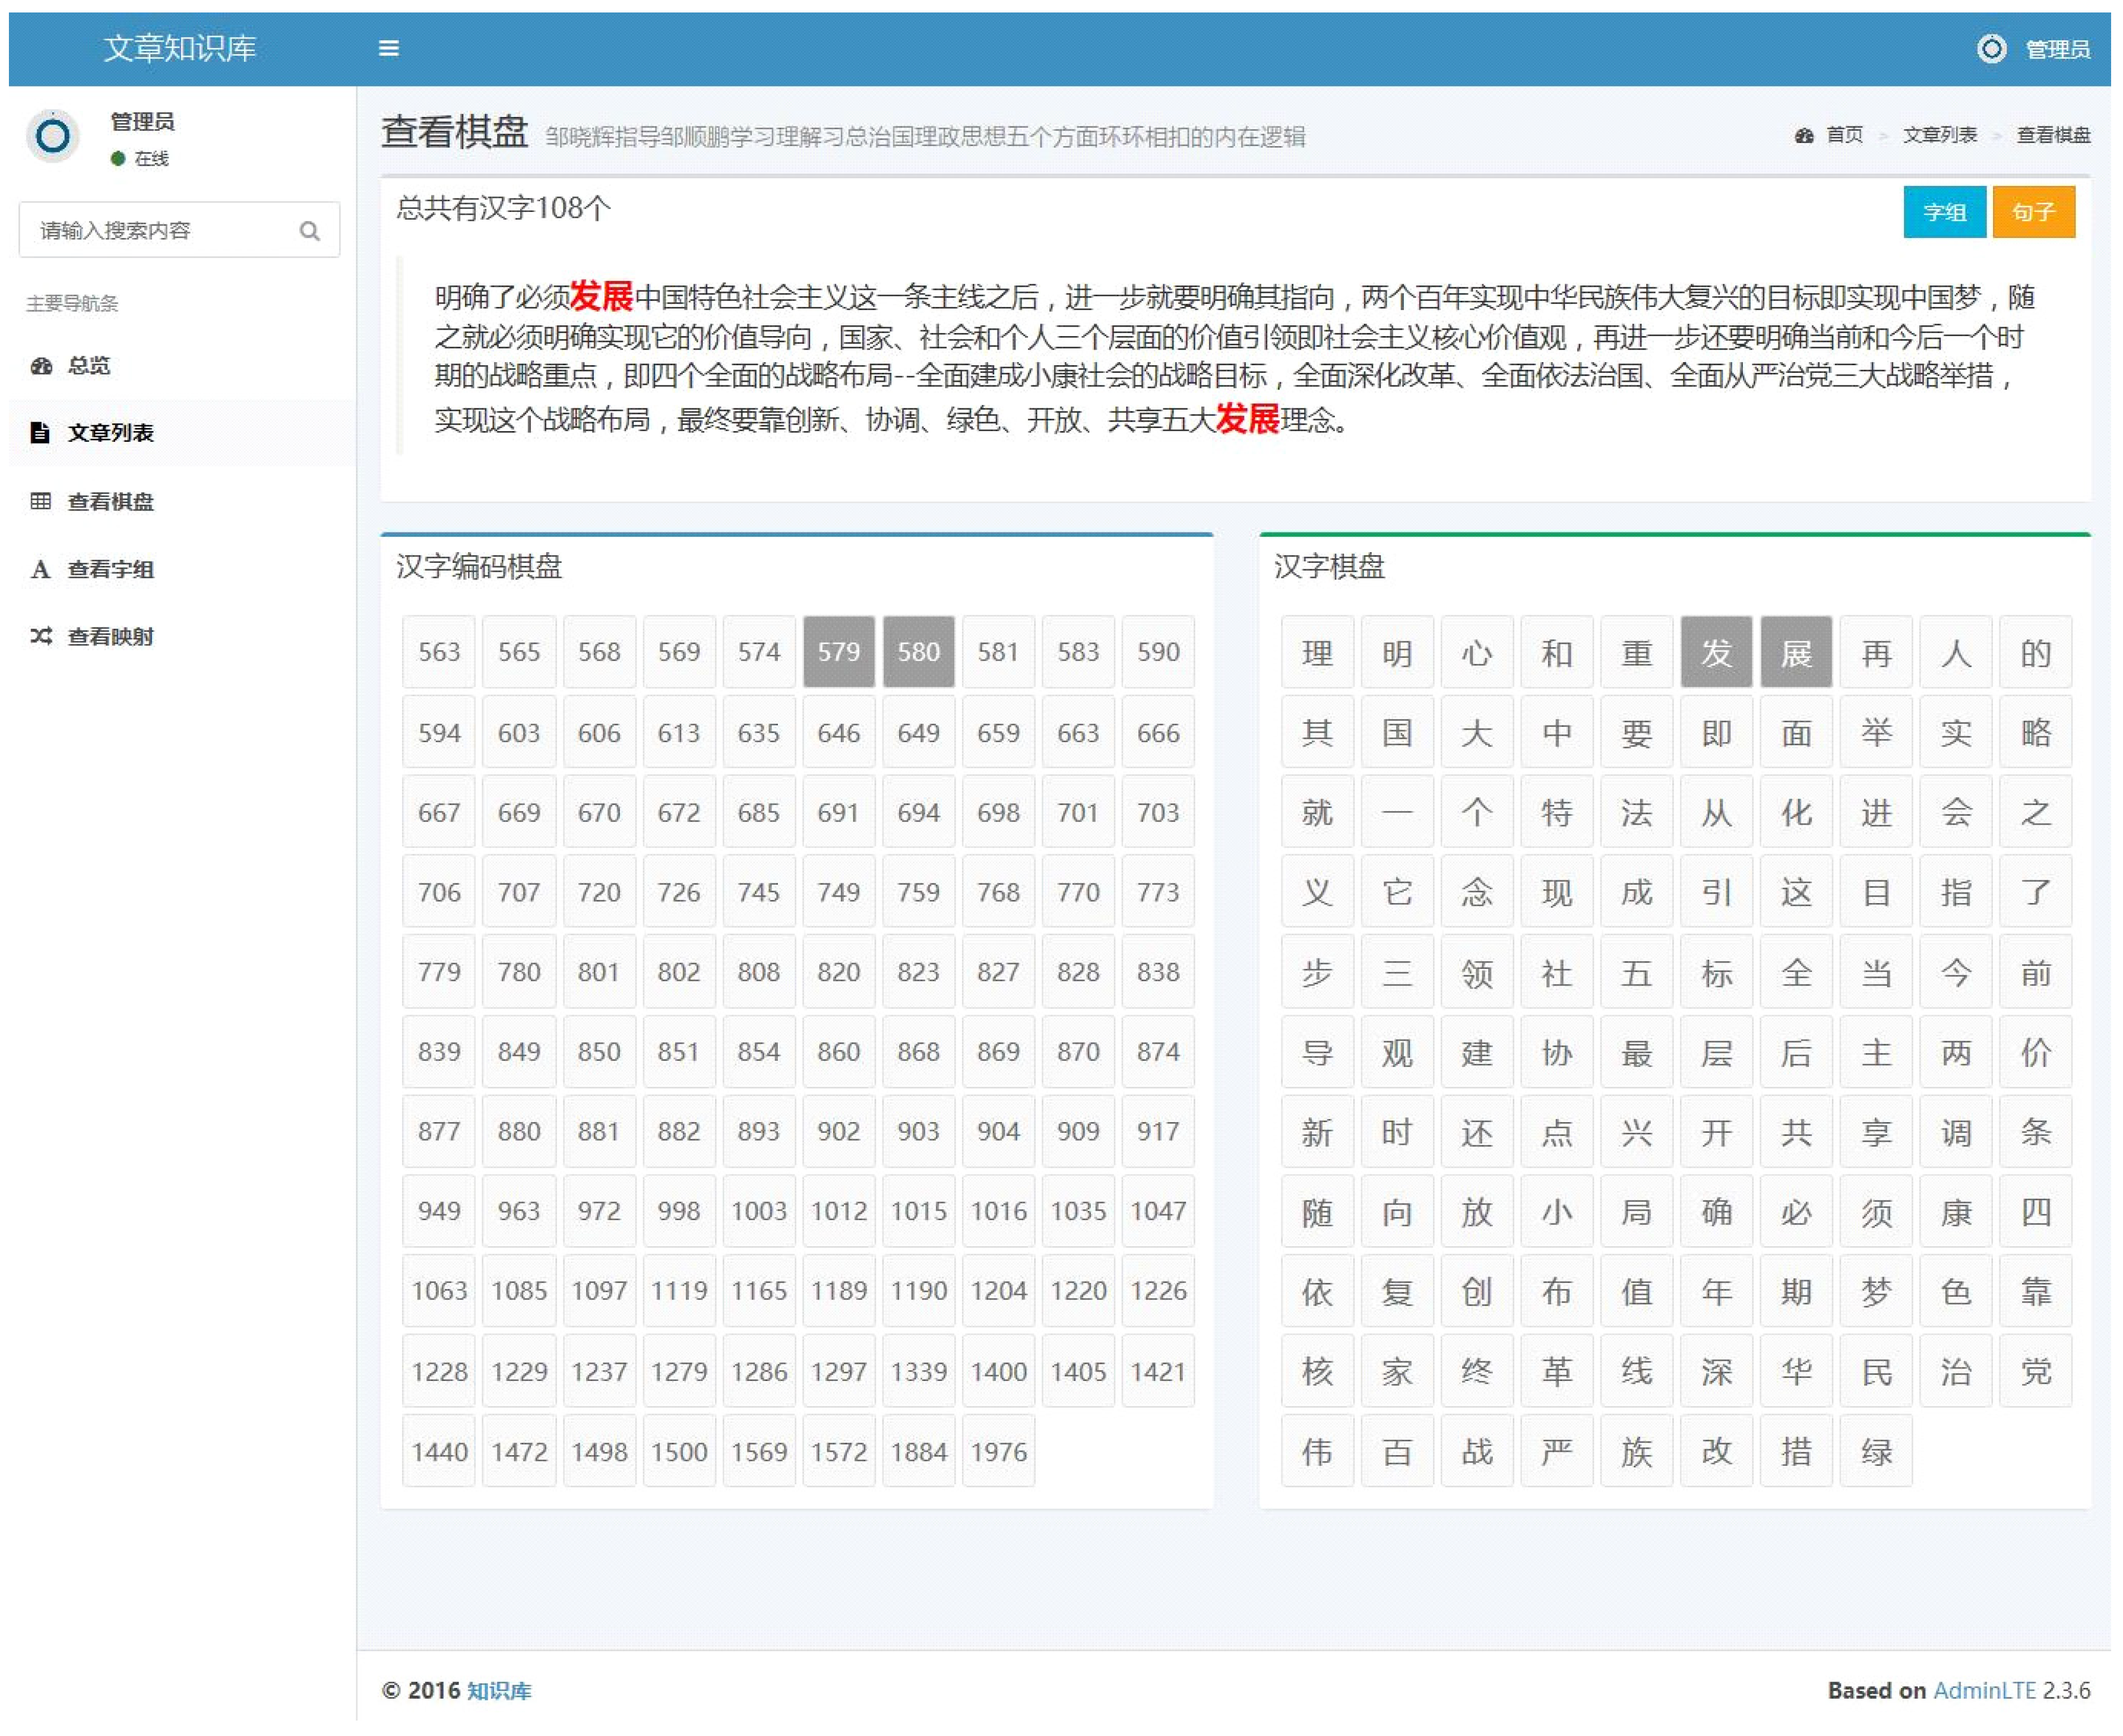Open the AdminLTE footer link
The image size is (2123, 1736).
(x=1984, y=1691)
